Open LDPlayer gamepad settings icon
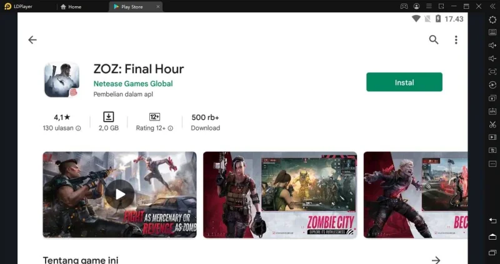This screenshot has width=500, height=264. tap(404, 6)
